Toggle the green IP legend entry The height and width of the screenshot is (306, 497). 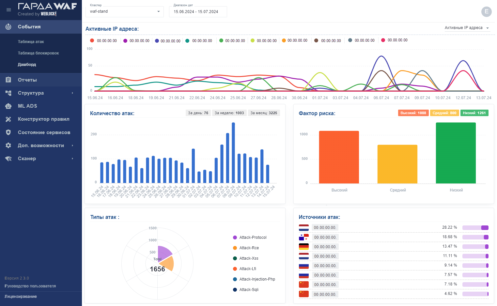(232, 41)
